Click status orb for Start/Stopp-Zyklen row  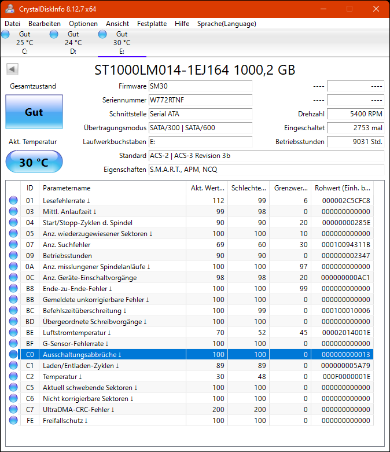click(13, 222)
